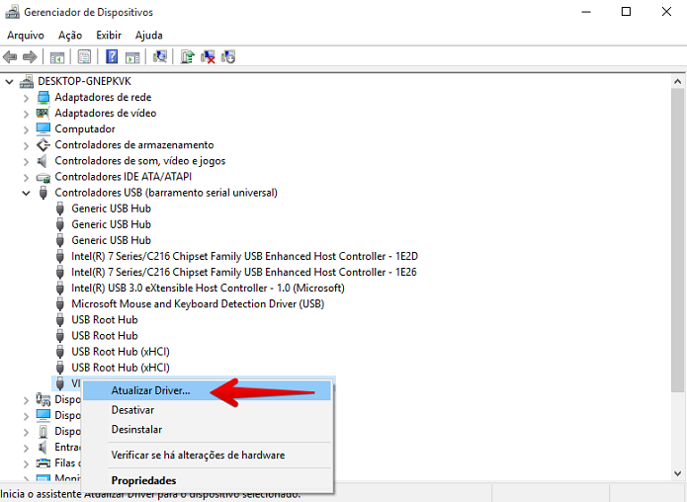
Task: Click the Back arrow toolbar icon
Action: [x=10, y=57]
